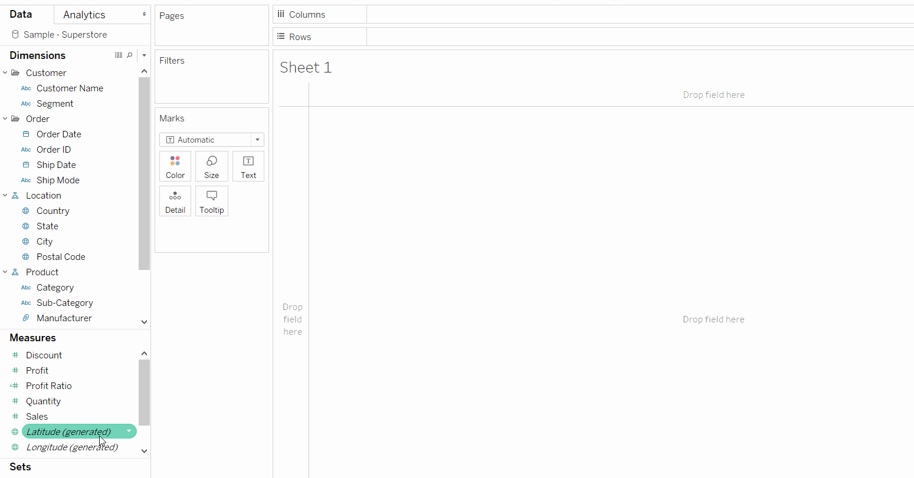Select the Discount measure
The height and width of the screenshot is (478, 914).
click(44, 355)
